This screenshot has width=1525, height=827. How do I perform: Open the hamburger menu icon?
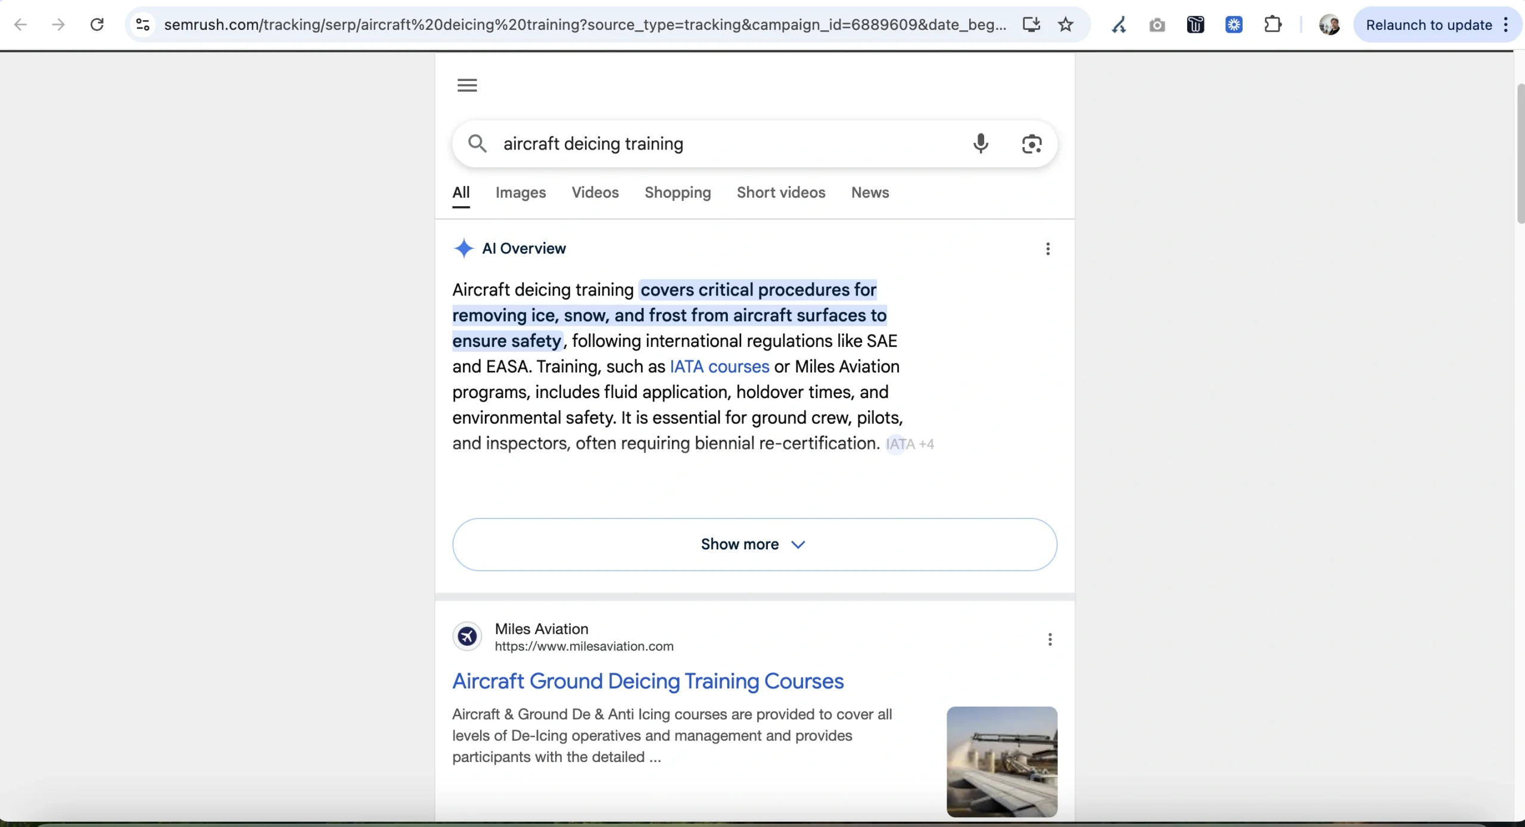coord(467,85)
